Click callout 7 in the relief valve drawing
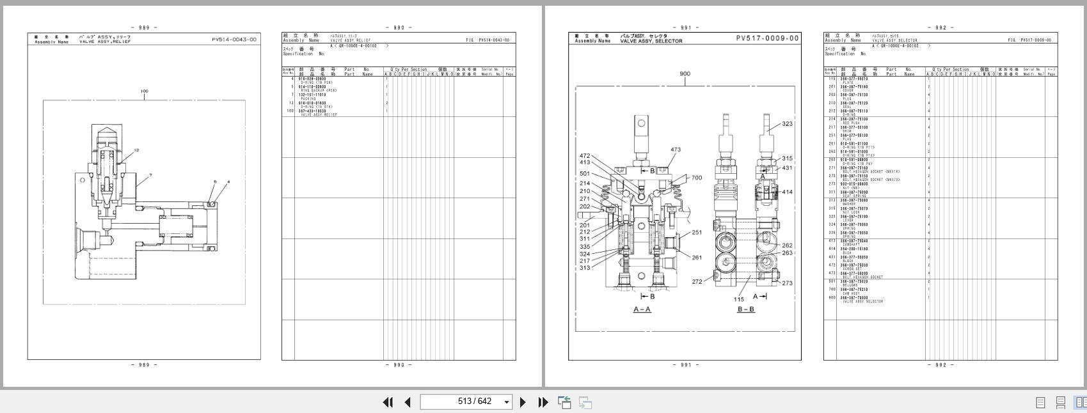The width and height of the screenshot is (1087, 413). tap(150, 175)
